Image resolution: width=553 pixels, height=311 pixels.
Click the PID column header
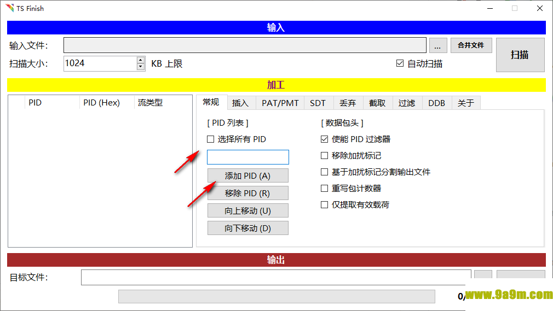[x=52, y=103]
